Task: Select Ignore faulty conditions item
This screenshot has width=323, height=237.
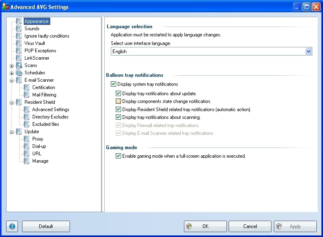Action: click(x=47, y=36)
